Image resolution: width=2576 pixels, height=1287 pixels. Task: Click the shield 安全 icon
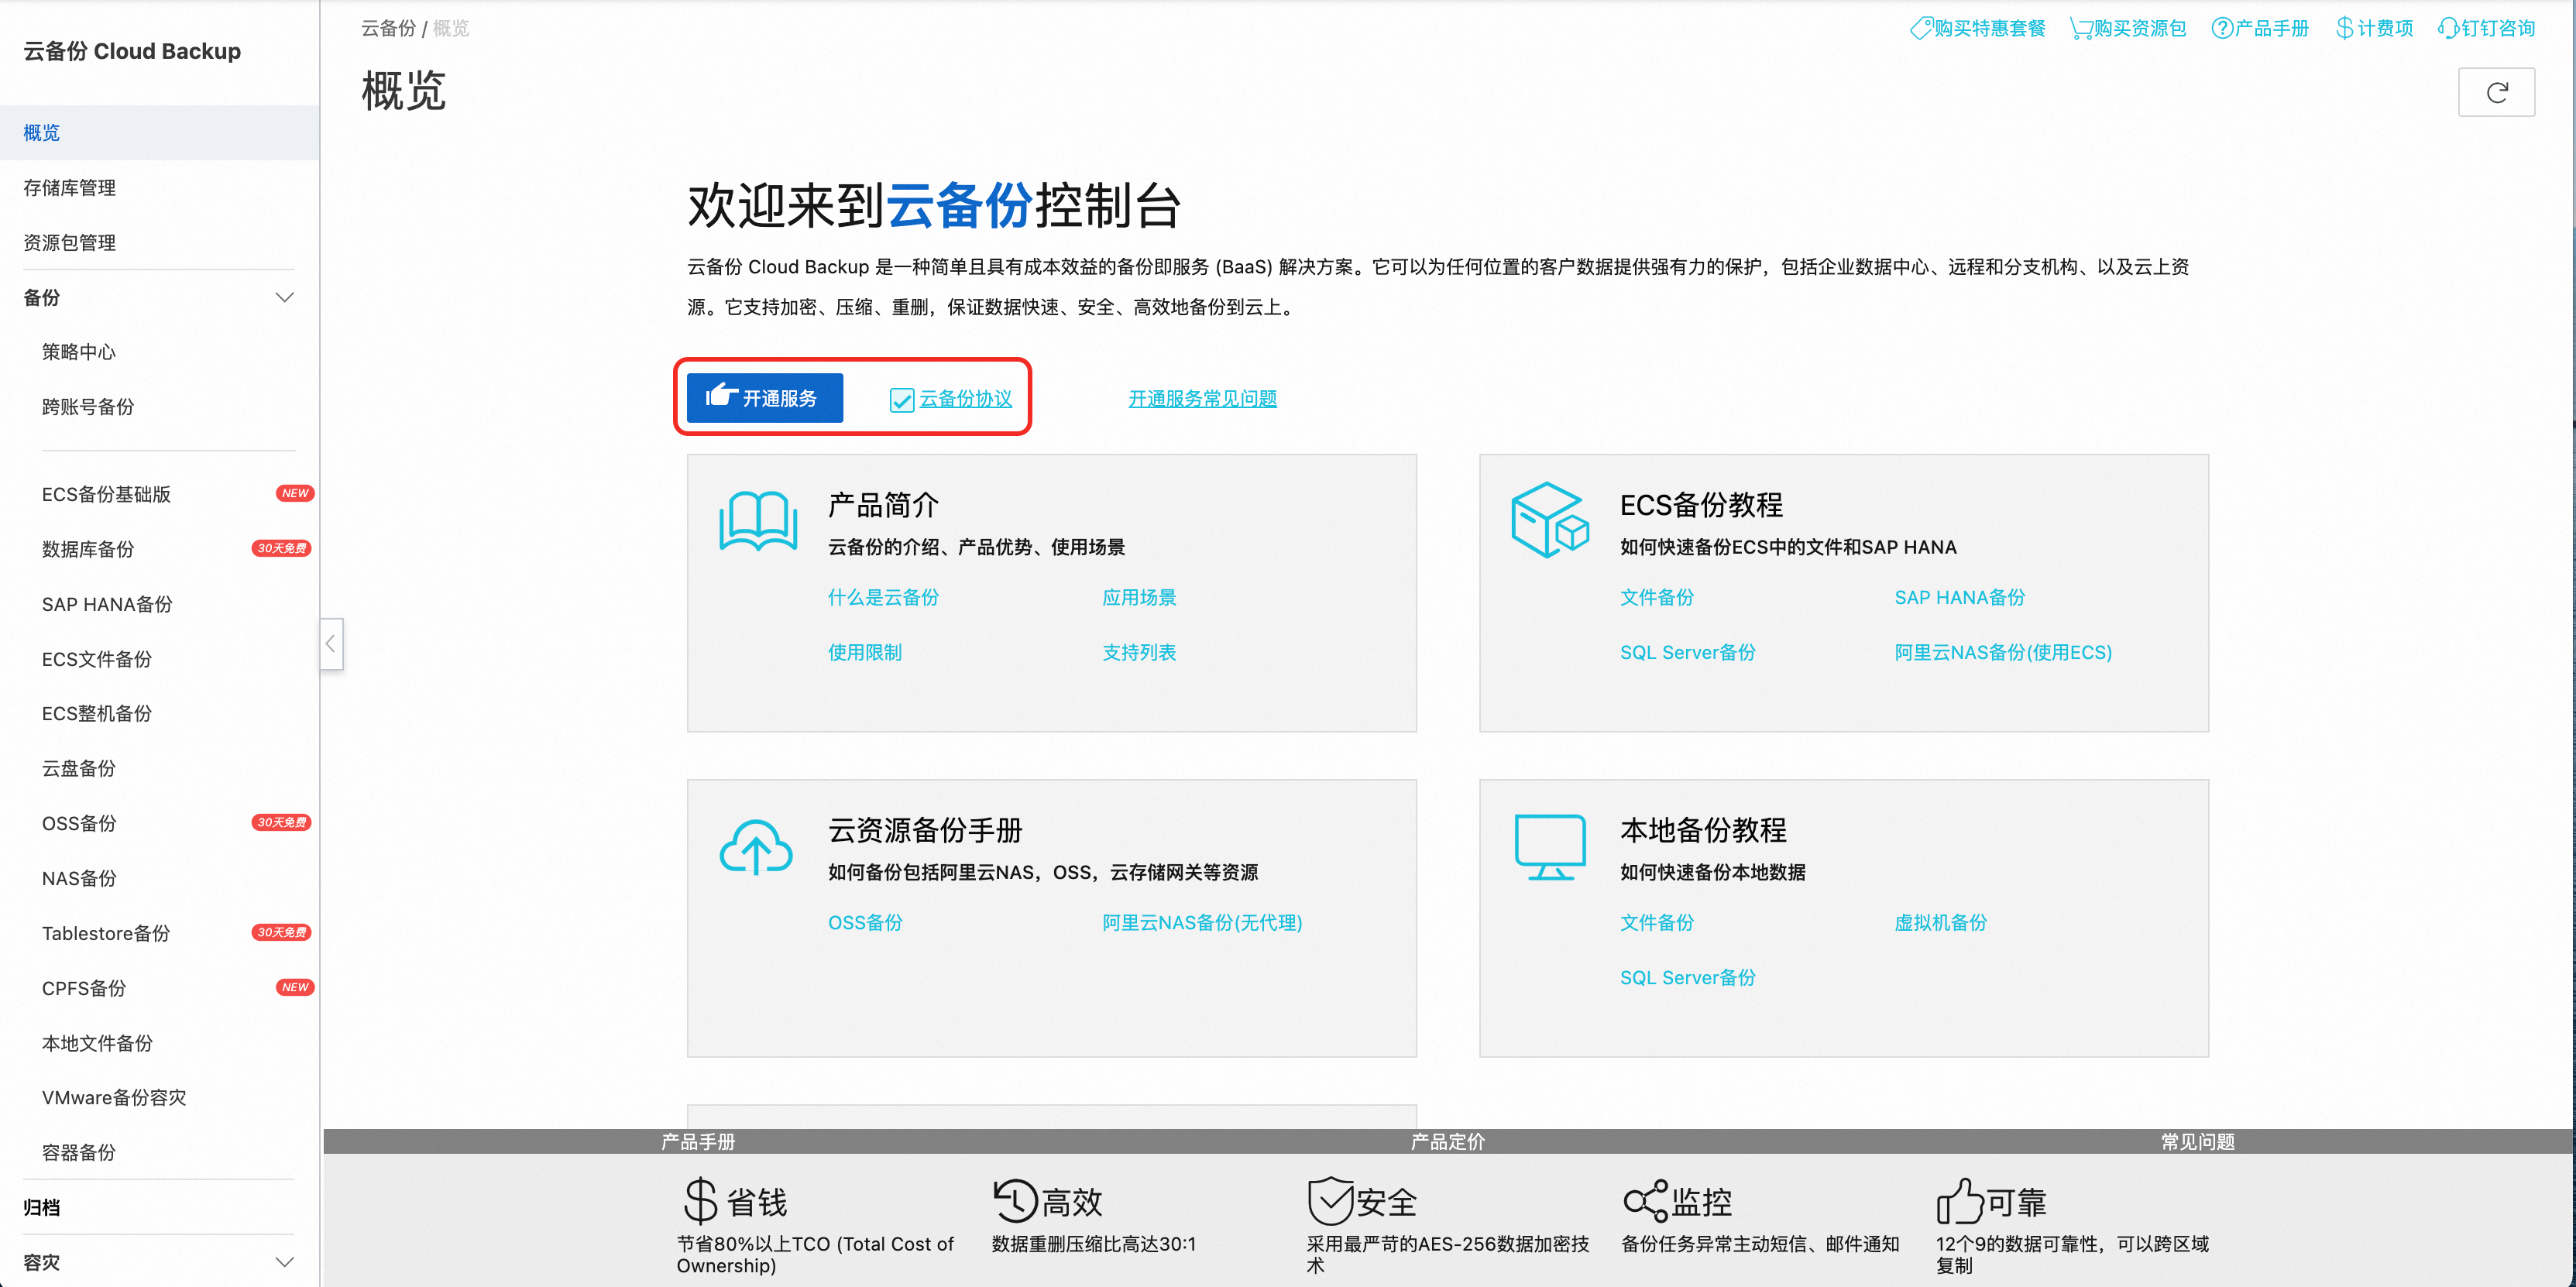coord(1330,1201)
